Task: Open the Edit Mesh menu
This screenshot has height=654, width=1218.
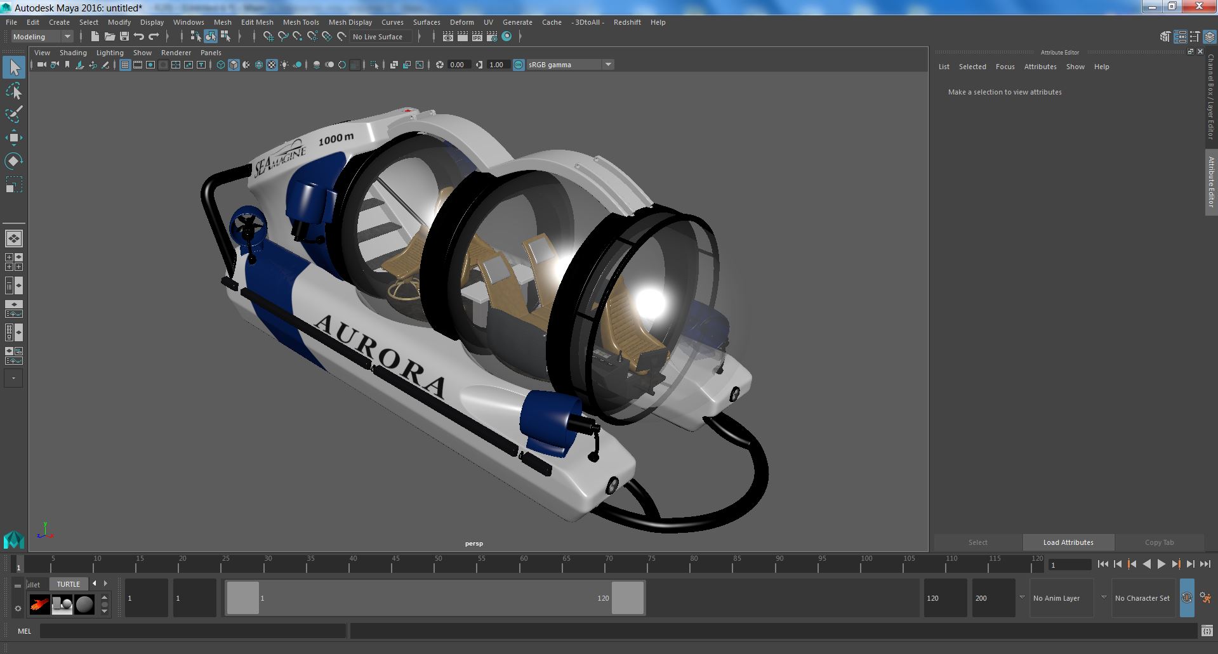Action: click(257, 22)
